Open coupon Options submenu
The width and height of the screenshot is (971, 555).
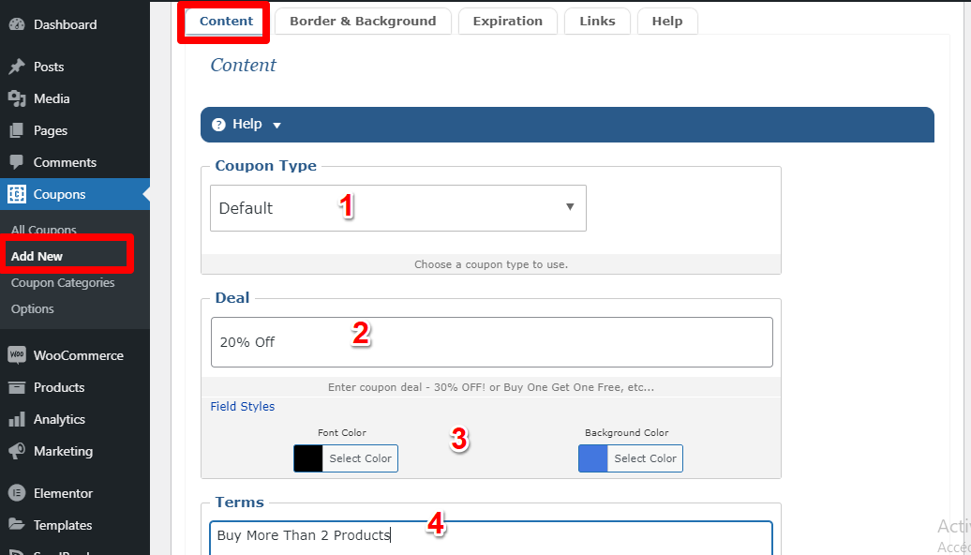click(x=32, y=309)
